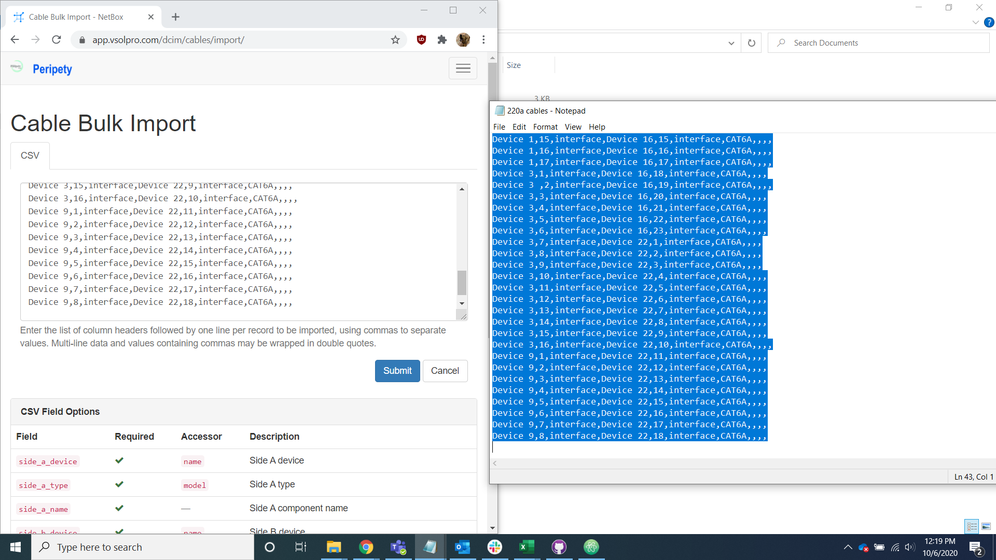The width and height of the screenshot is (996, 560).
Task: Open Excel from taskbar
Action: click(x=527, y=547)
